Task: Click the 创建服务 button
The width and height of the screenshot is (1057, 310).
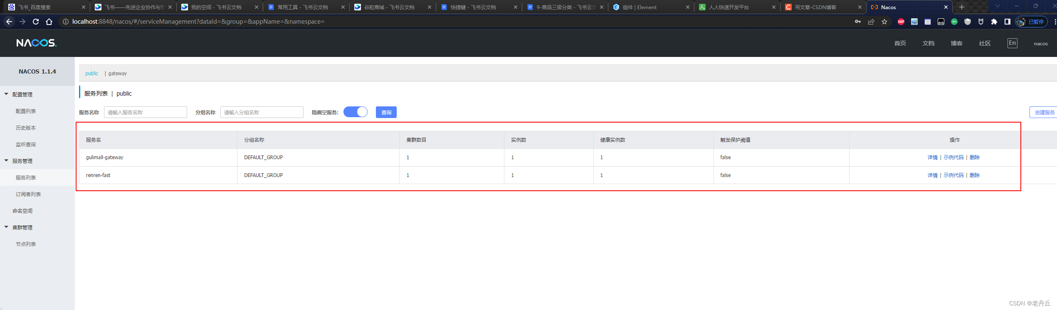Action: [1044, 112]
